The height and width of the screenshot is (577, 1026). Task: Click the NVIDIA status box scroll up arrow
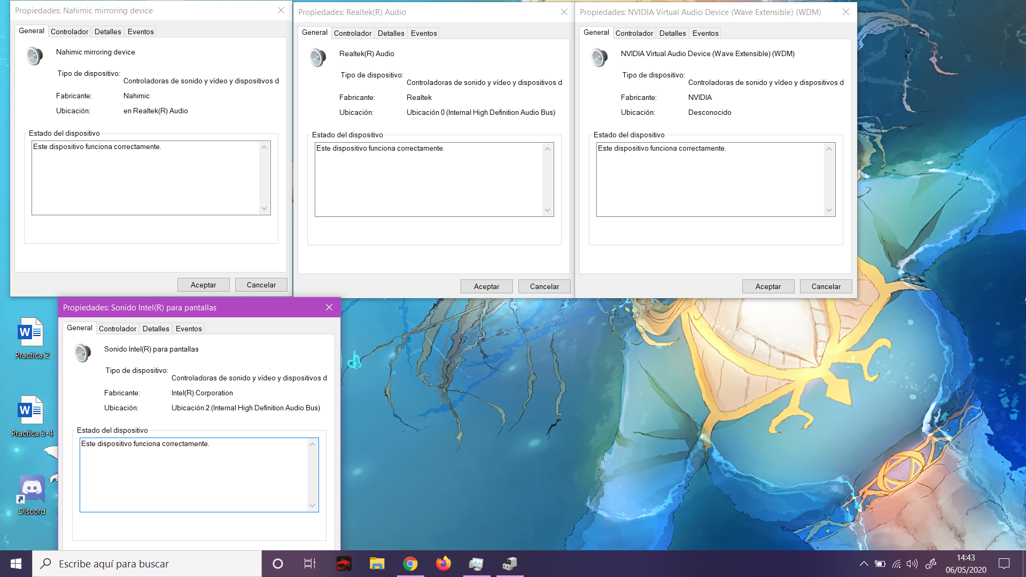(829, 149)
